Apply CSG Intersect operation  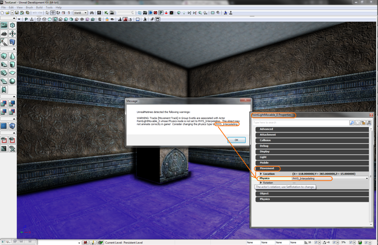tap(4, 112)
